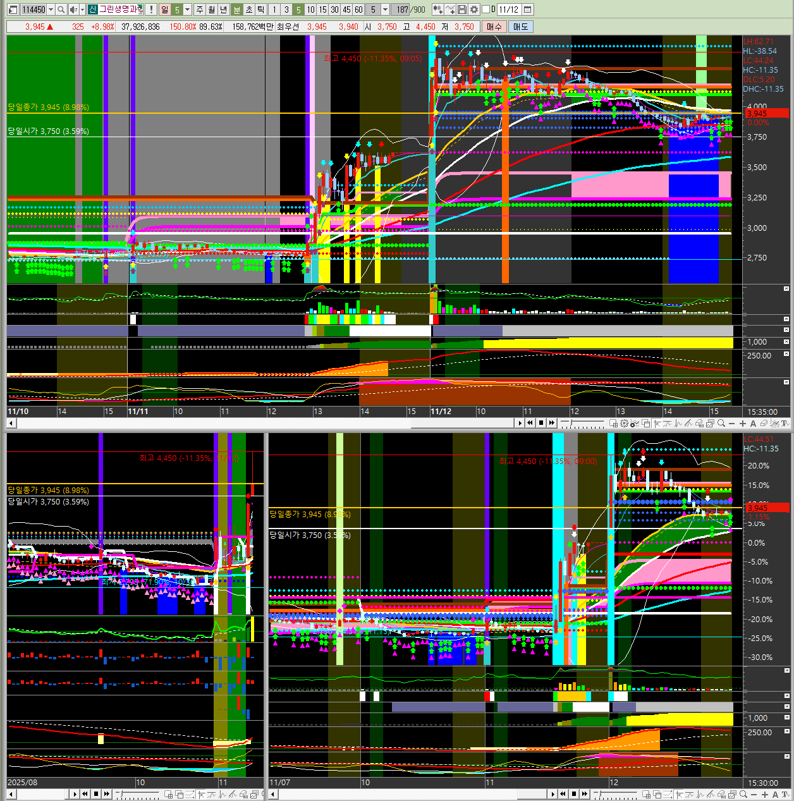794x801 pixels.
Task: Open period dropdown right of green 5 beside 일
Action: click(x=187, y=9)
